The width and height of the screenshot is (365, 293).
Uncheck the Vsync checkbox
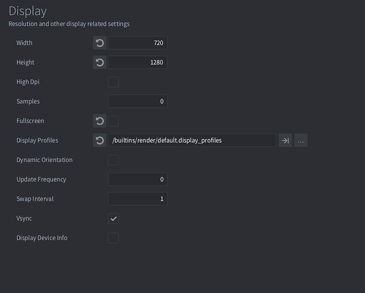113,219
